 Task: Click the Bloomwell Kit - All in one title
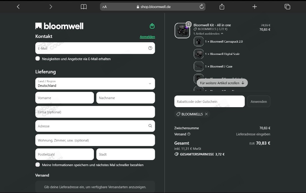point(212,25)
